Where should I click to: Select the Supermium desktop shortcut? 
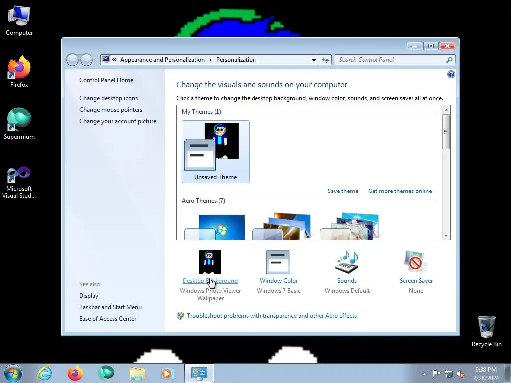pos(19,124)
